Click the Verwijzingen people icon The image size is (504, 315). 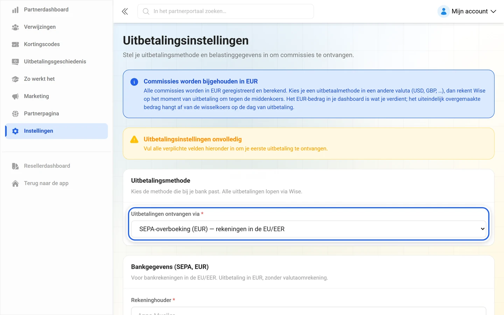tap(15, 27)
